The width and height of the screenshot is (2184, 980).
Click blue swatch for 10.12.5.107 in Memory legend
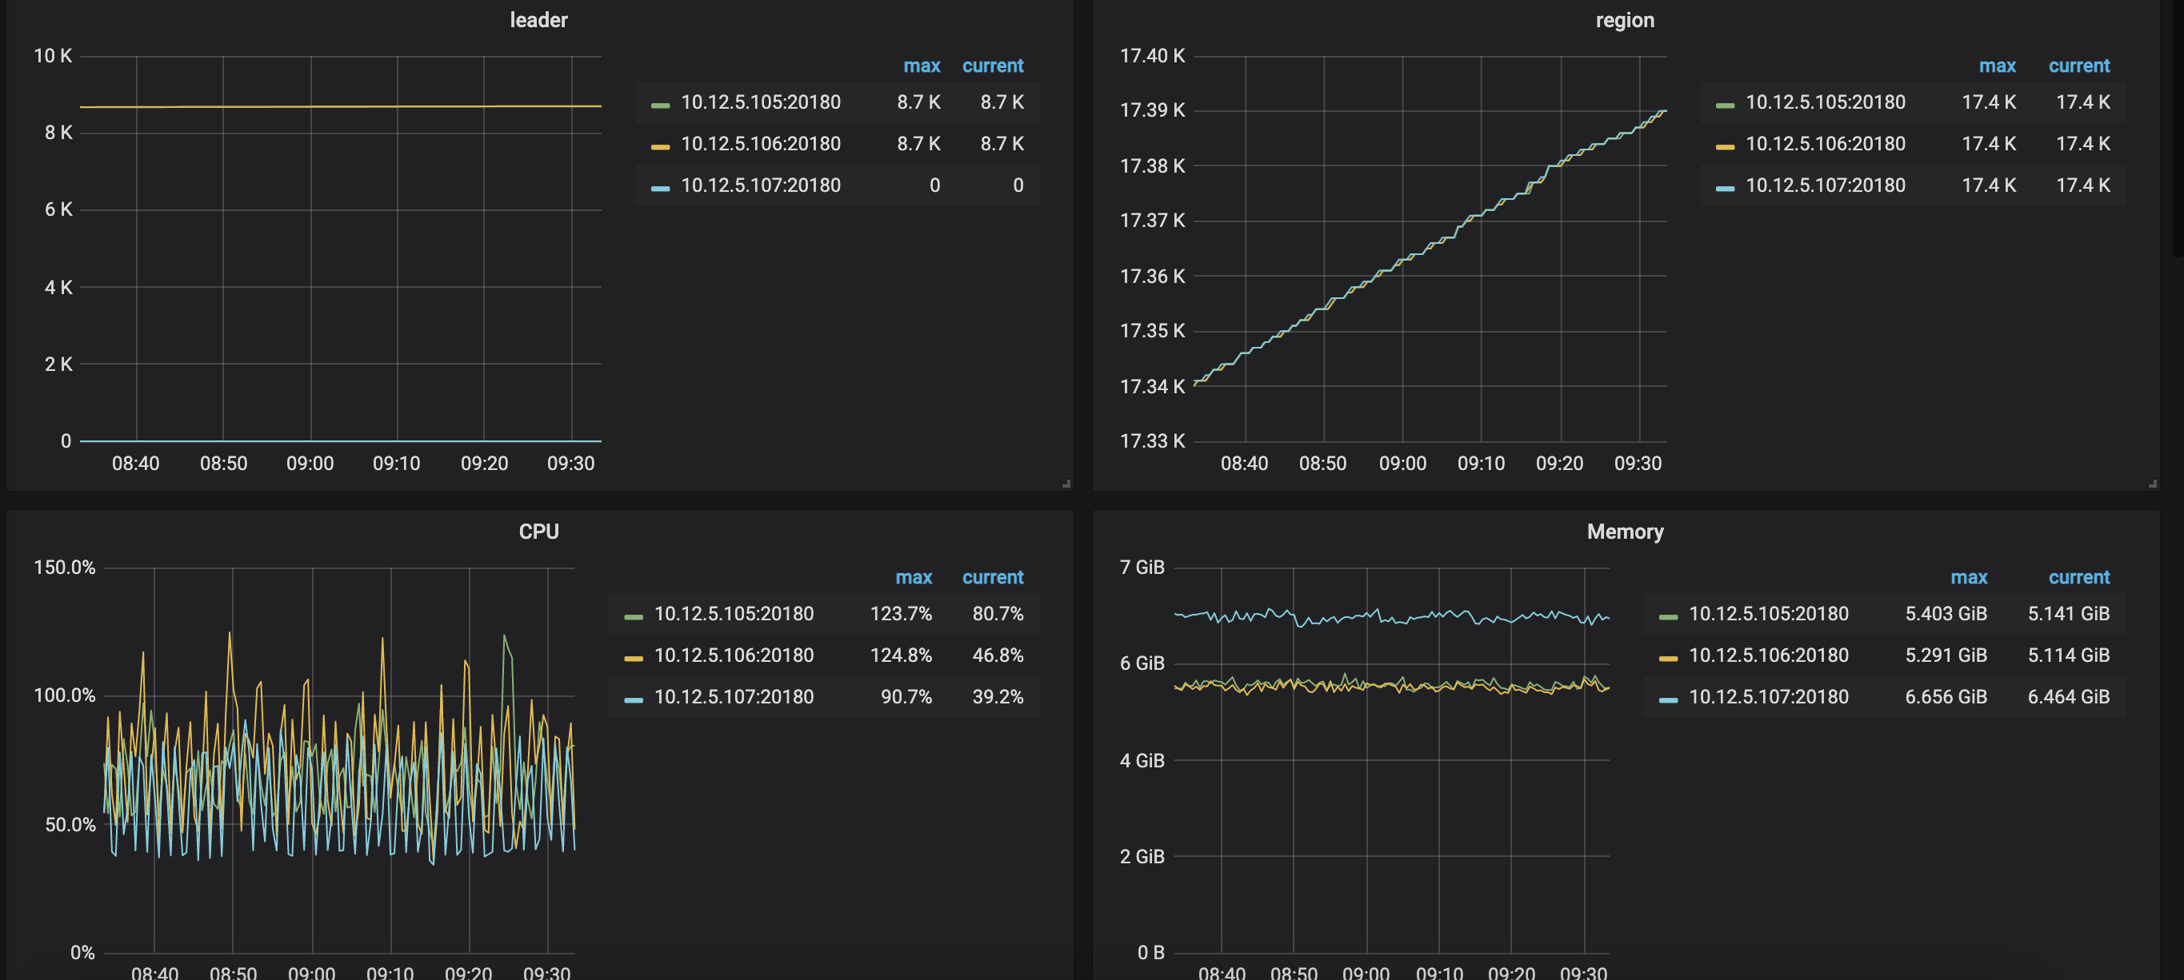1668,699
